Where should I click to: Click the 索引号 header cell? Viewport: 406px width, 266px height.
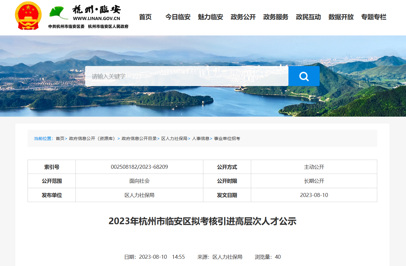tap(52, 167)
